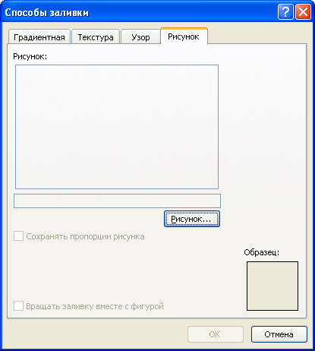
Task: Click the Рисунок: label above preview
Action: pyautogui.click(x=30, y=56)
